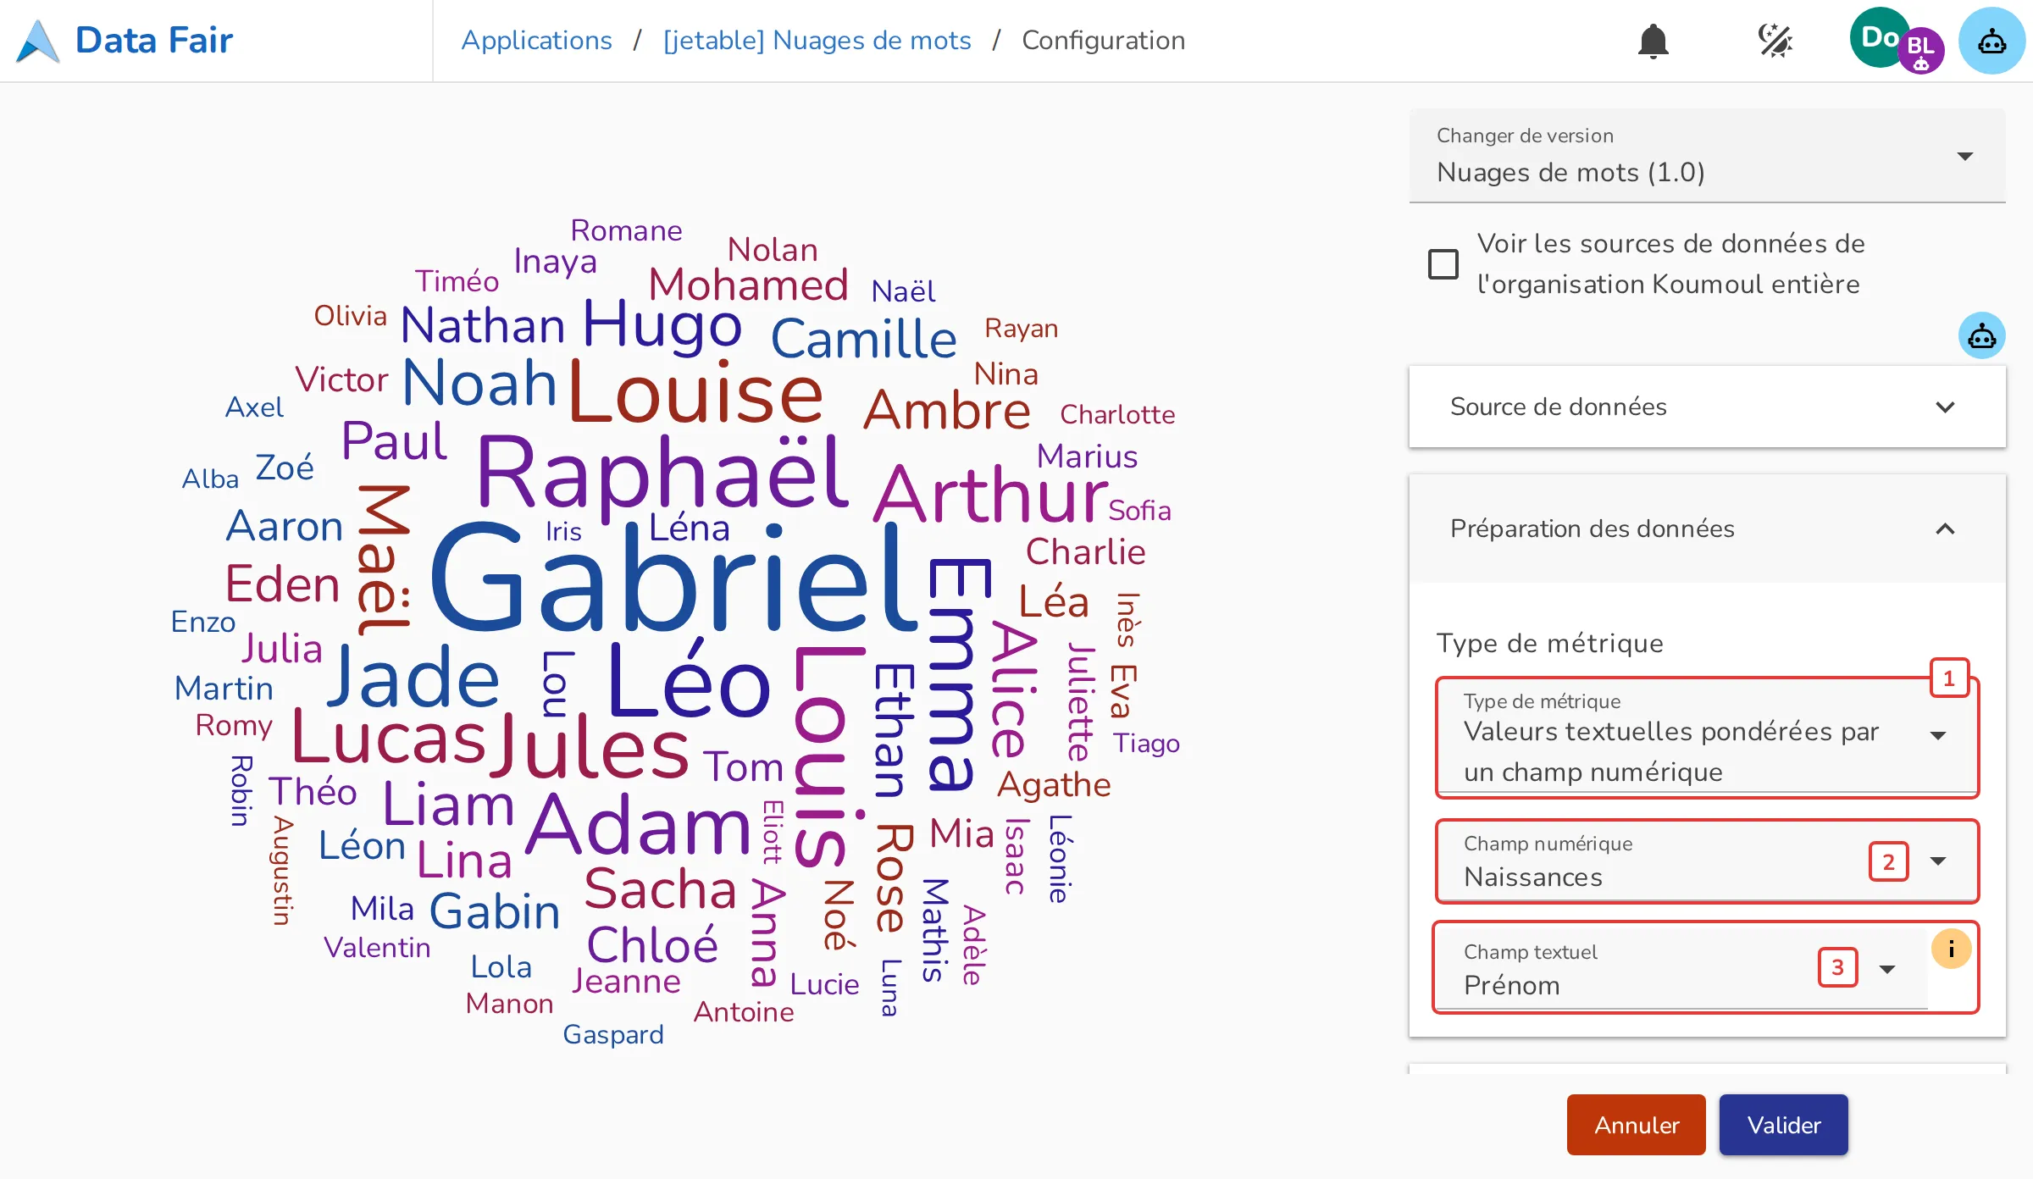
Task: Collapse the Préparation des données section
Action: 1707,529
